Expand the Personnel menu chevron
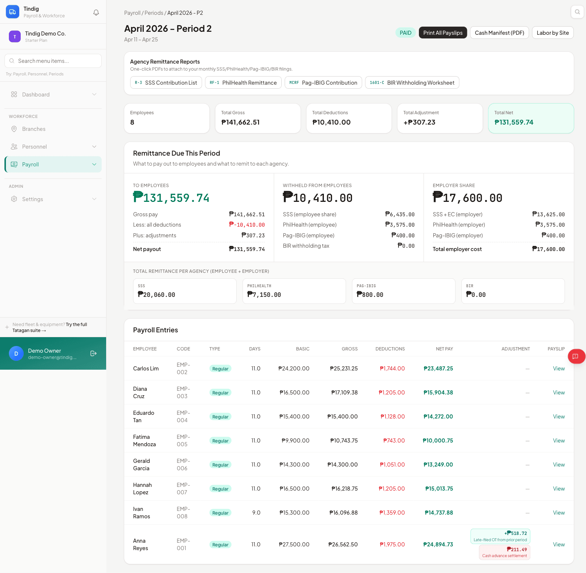 94,146
